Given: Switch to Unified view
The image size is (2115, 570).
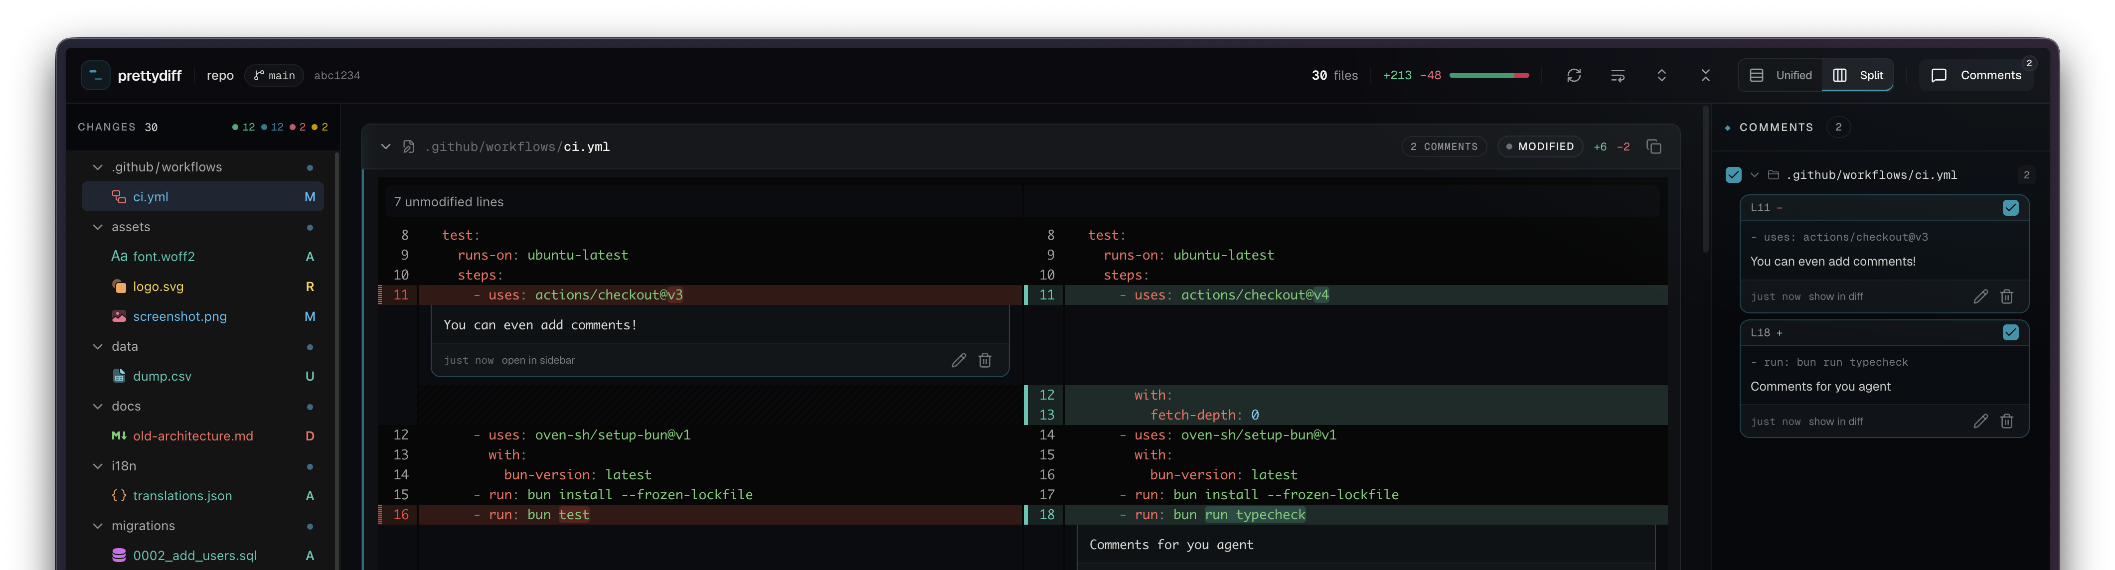Looking at the screenshot, I should [x=1780, y=75].
